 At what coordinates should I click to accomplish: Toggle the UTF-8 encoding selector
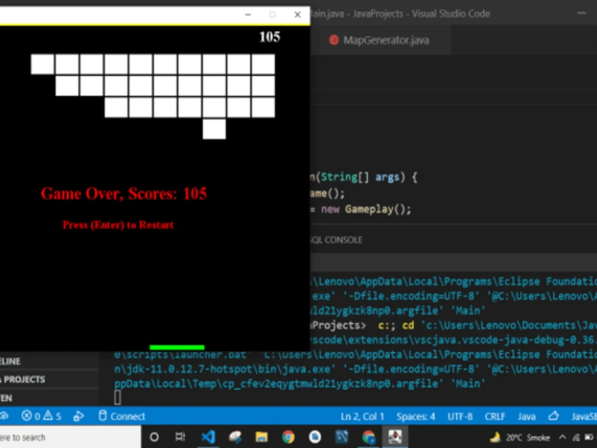[x=460, y=416]
